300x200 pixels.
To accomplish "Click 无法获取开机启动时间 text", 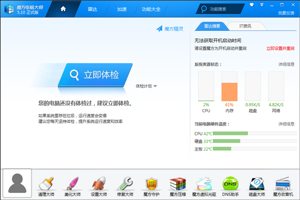I will click(217, 40).
